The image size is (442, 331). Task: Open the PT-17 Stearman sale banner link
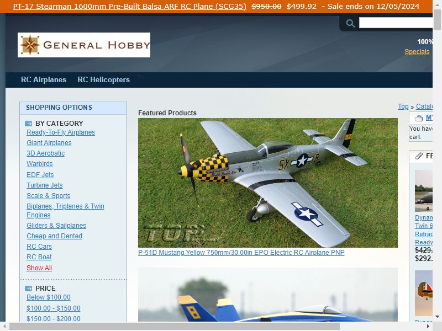pyautogui.click(x=130, y=6)
